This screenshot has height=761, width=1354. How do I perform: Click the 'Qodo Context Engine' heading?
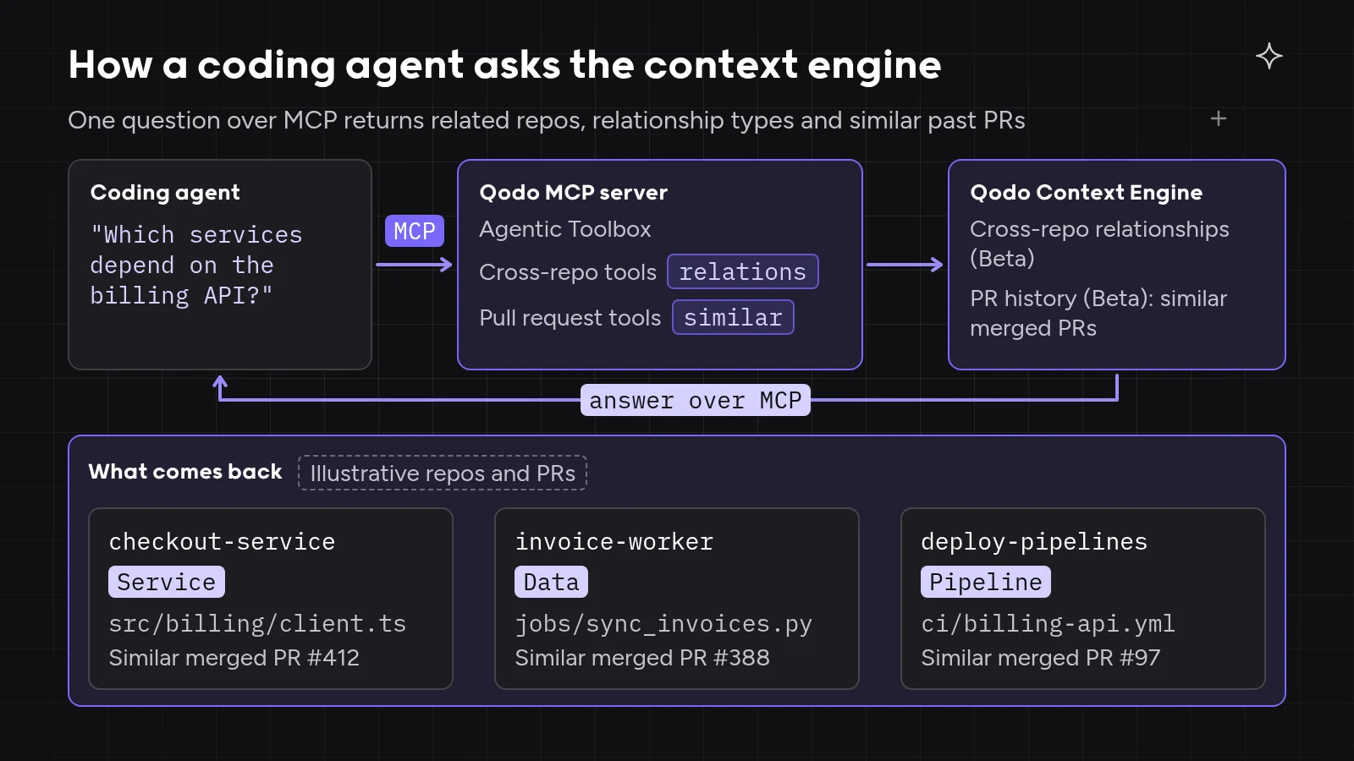tap(1087, 193)
